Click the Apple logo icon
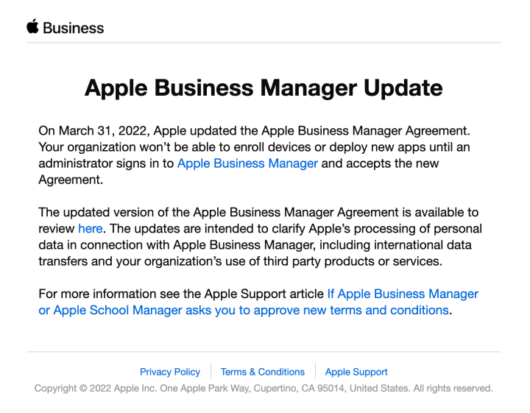This screenshot has width=530, height=413. click(x=32, y=27)
